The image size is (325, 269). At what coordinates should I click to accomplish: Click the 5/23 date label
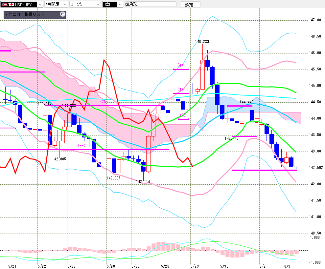coord(72,266)
